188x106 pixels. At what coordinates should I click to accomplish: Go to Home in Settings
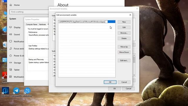click(17, 5)
